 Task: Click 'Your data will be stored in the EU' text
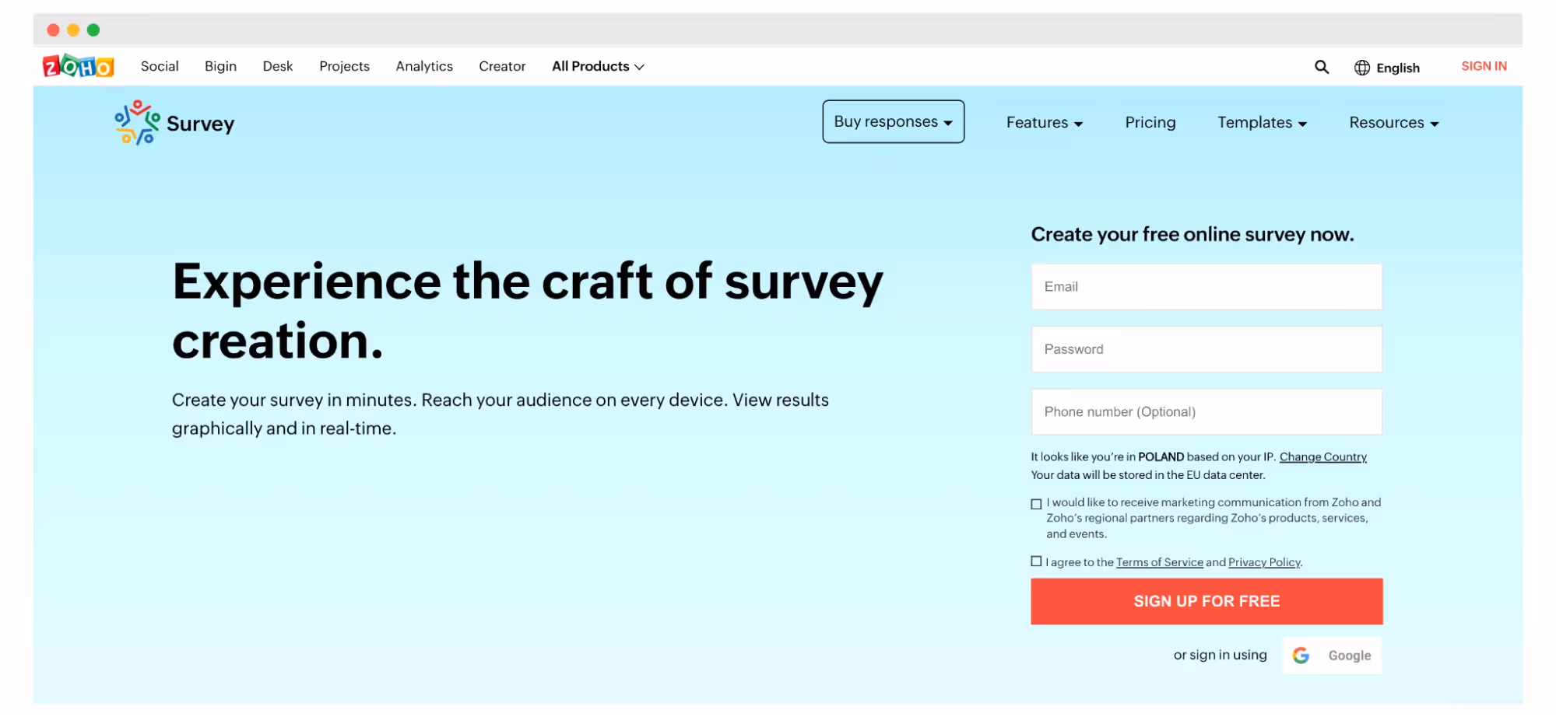(1148, 475)
